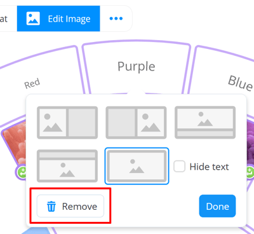
Task: Enable the Hide text checkbox
Action: 179,167
